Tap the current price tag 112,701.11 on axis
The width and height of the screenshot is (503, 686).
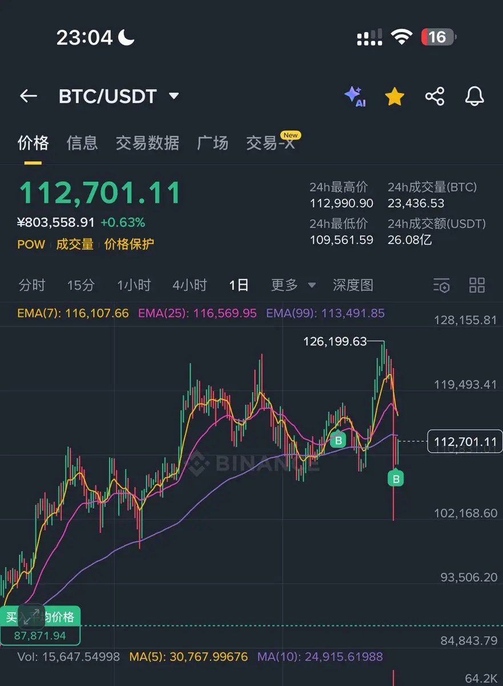[x=465, y=441]
